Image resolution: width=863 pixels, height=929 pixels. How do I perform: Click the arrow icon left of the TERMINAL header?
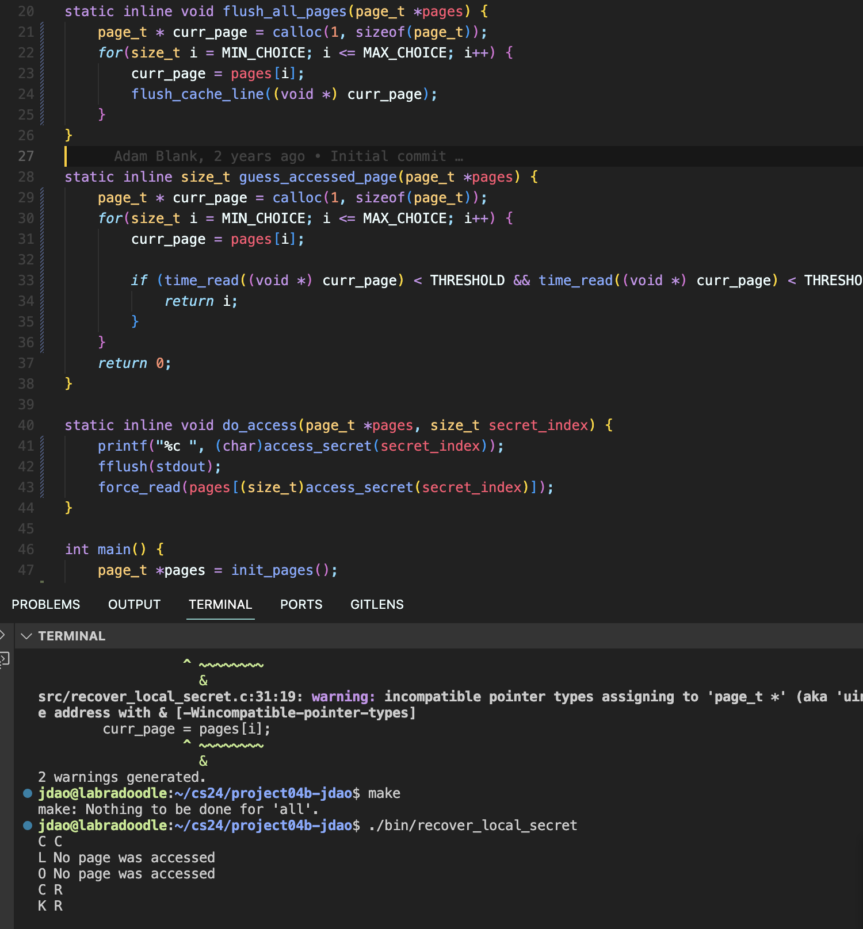[2, 635]
